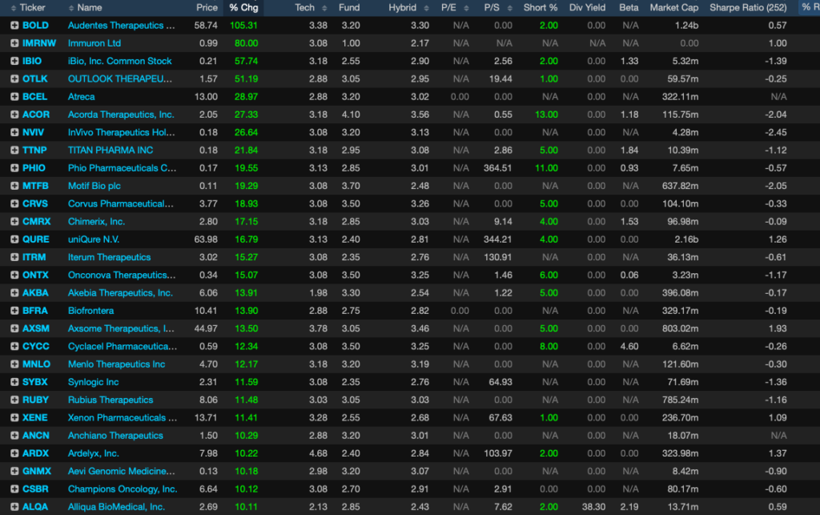Image resolution: width=820 pixels, height=515 pixels.
Task: Expand the PHIO row
Action: click(x=14, y=168)
